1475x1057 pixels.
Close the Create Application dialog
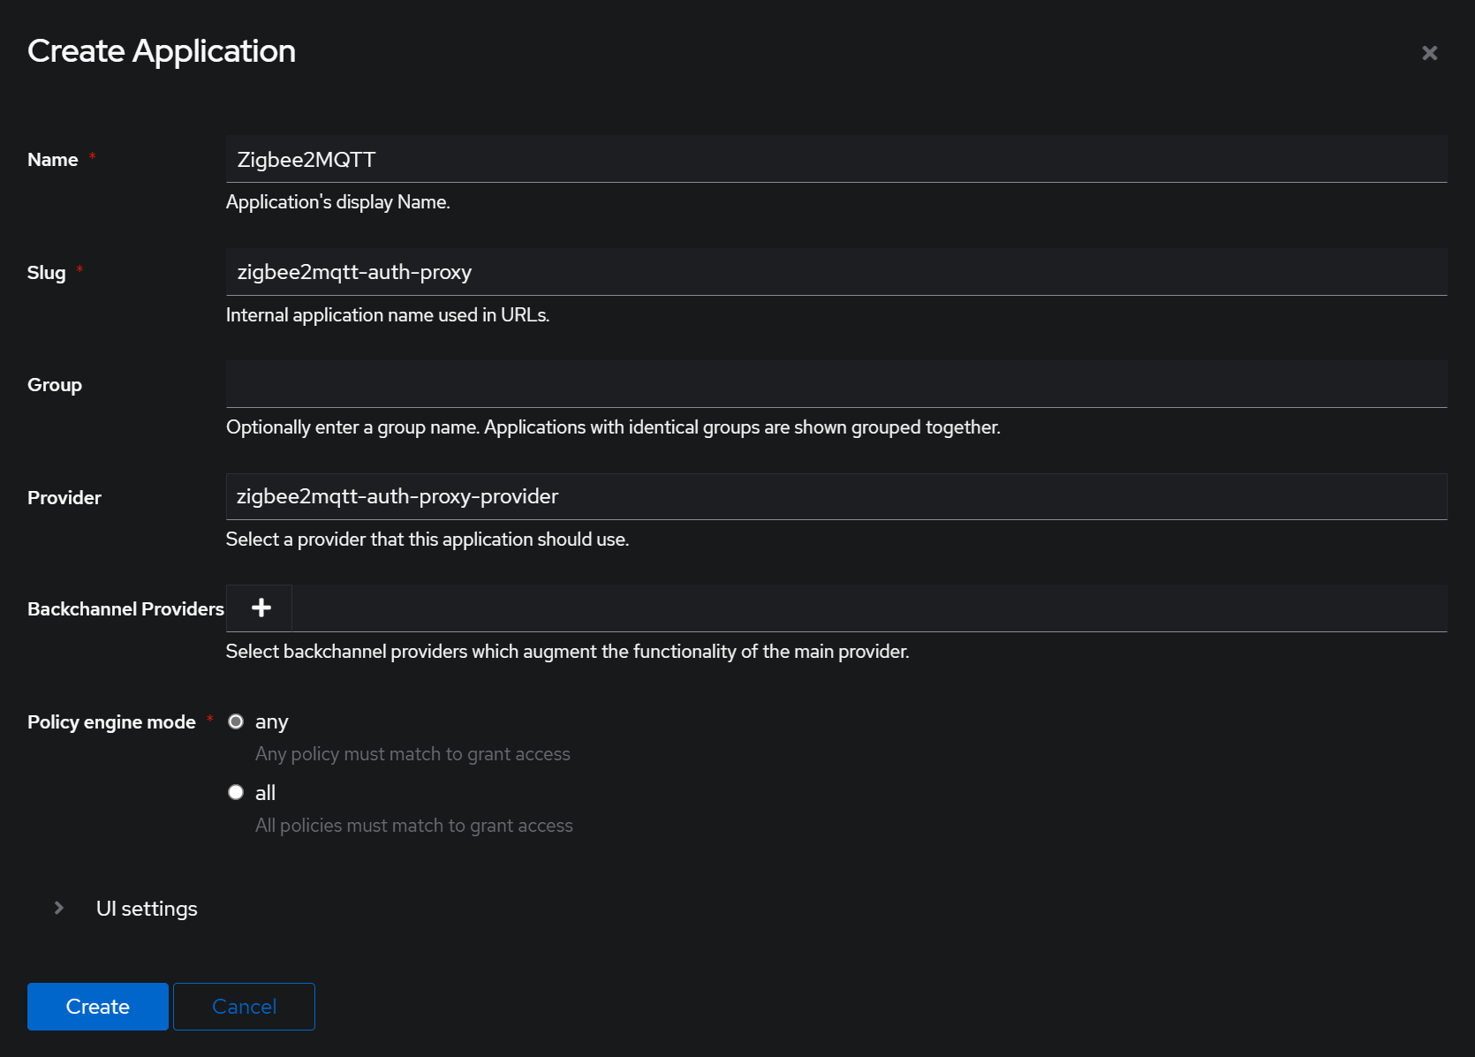1429,53
